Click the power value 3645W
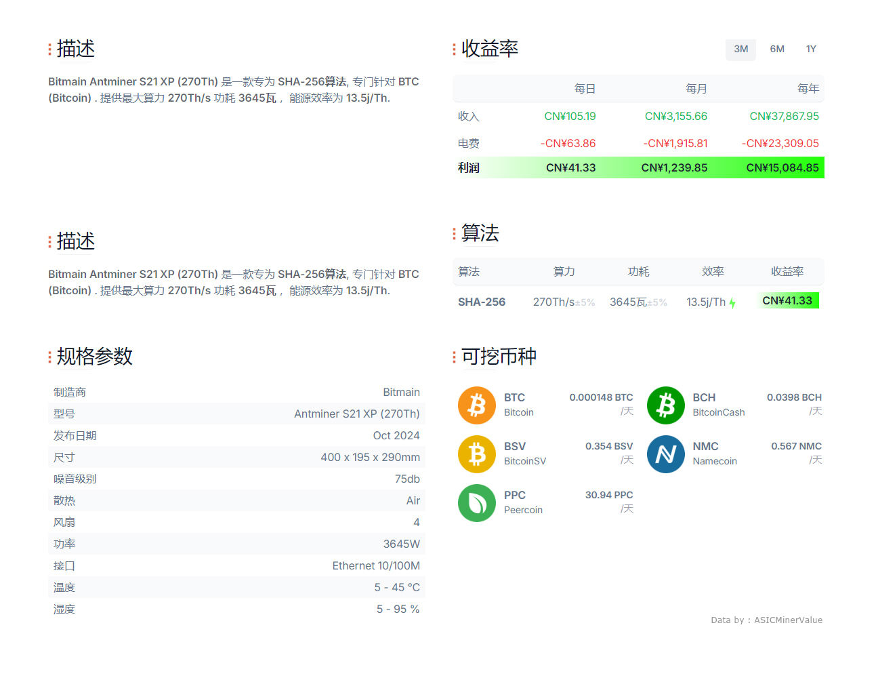This screenshot has width=878, height=680. tap(401, 544)
